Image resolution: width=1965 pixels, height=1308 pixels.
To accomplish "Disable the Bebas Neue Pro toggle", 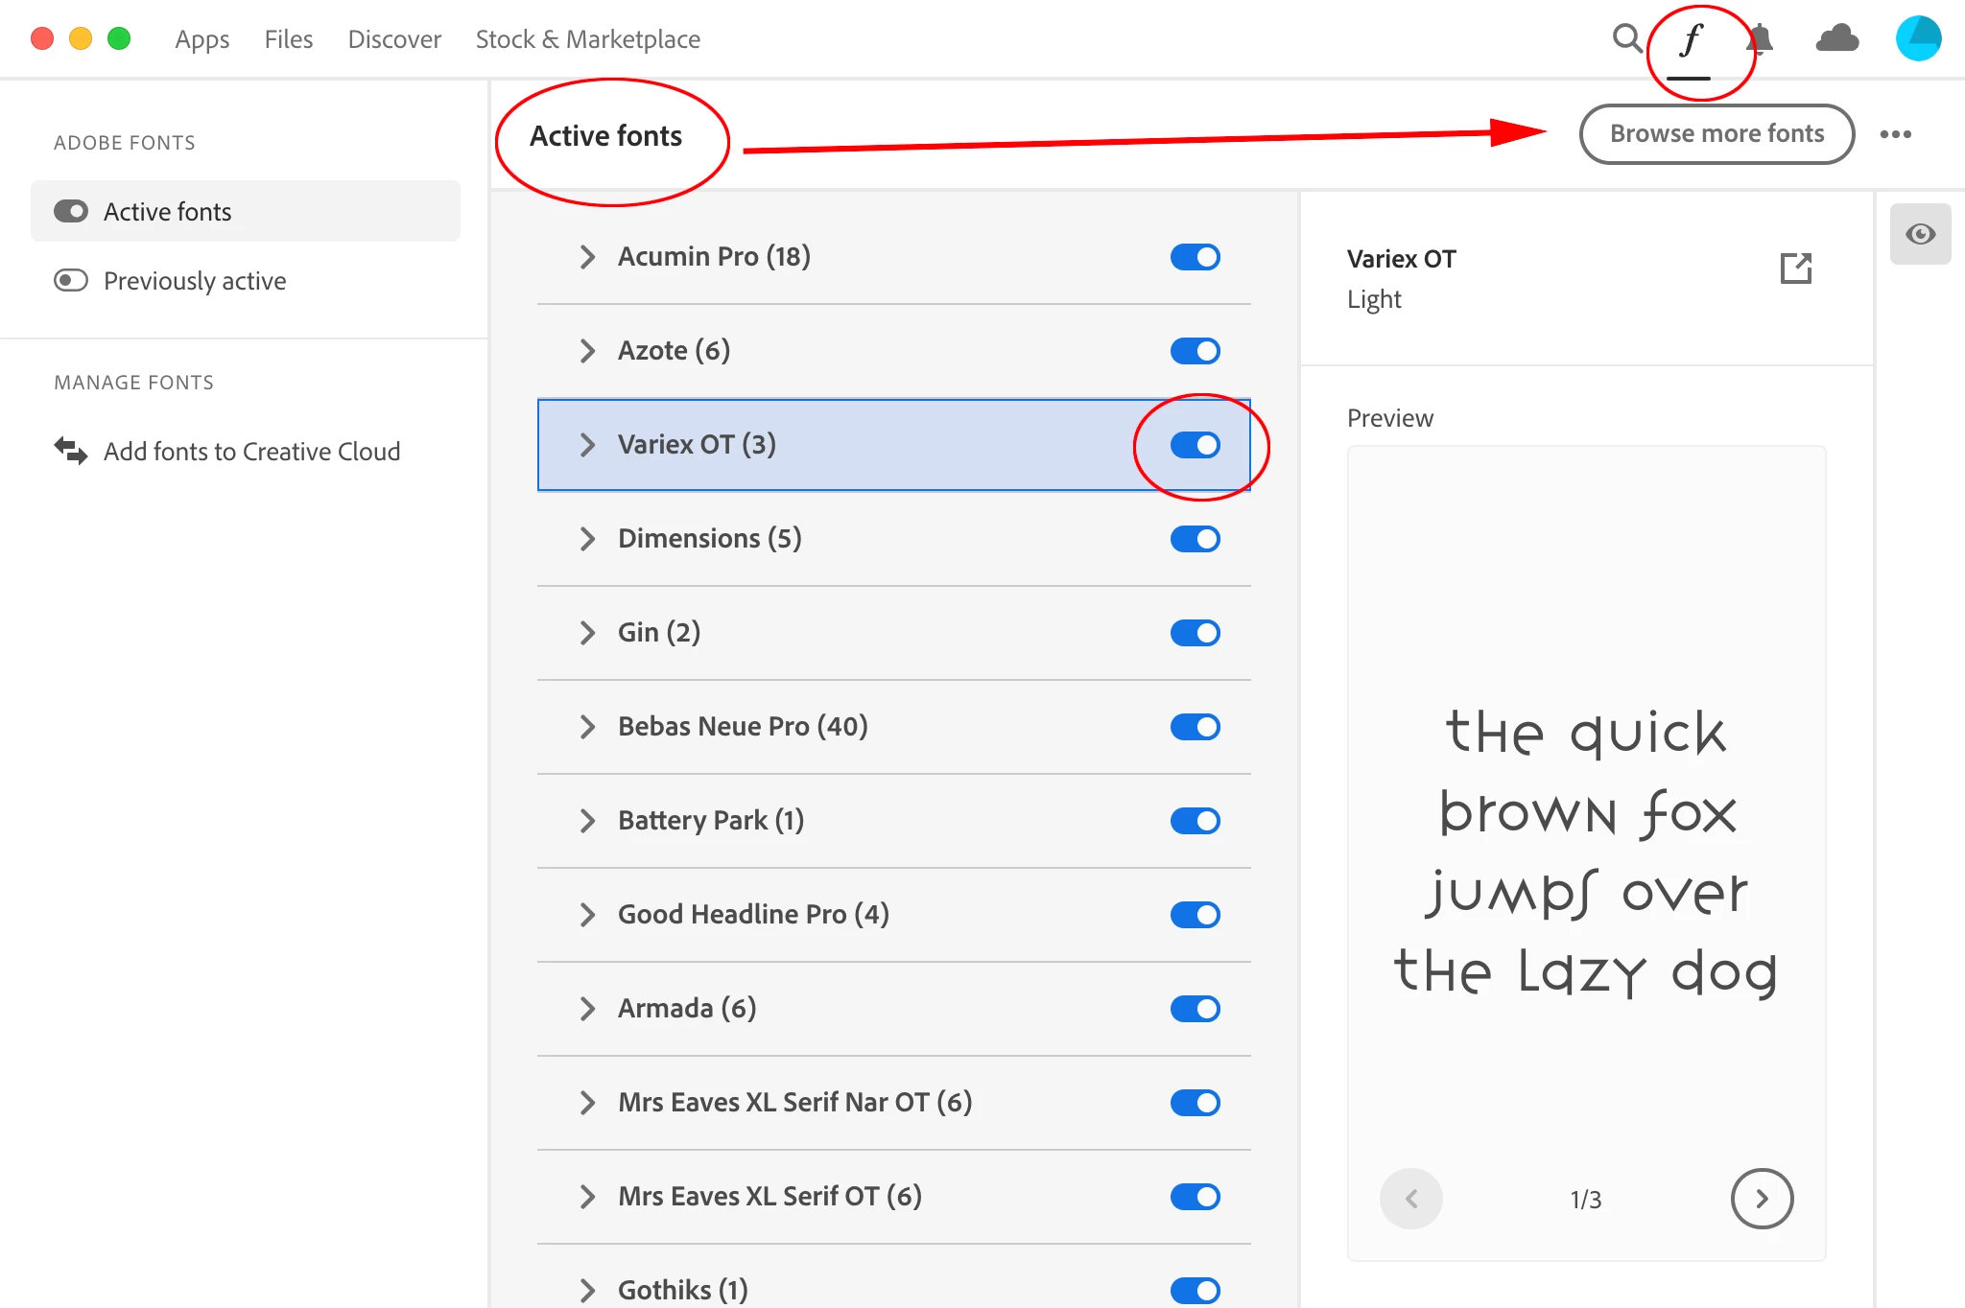I will 1195,727.
